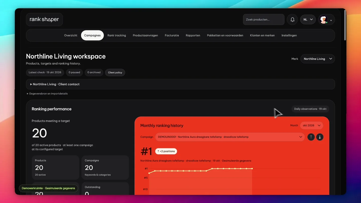The image size is (361, 203).
Task: Click the last data point on ranking chart
Action: (x=252, y=168)
